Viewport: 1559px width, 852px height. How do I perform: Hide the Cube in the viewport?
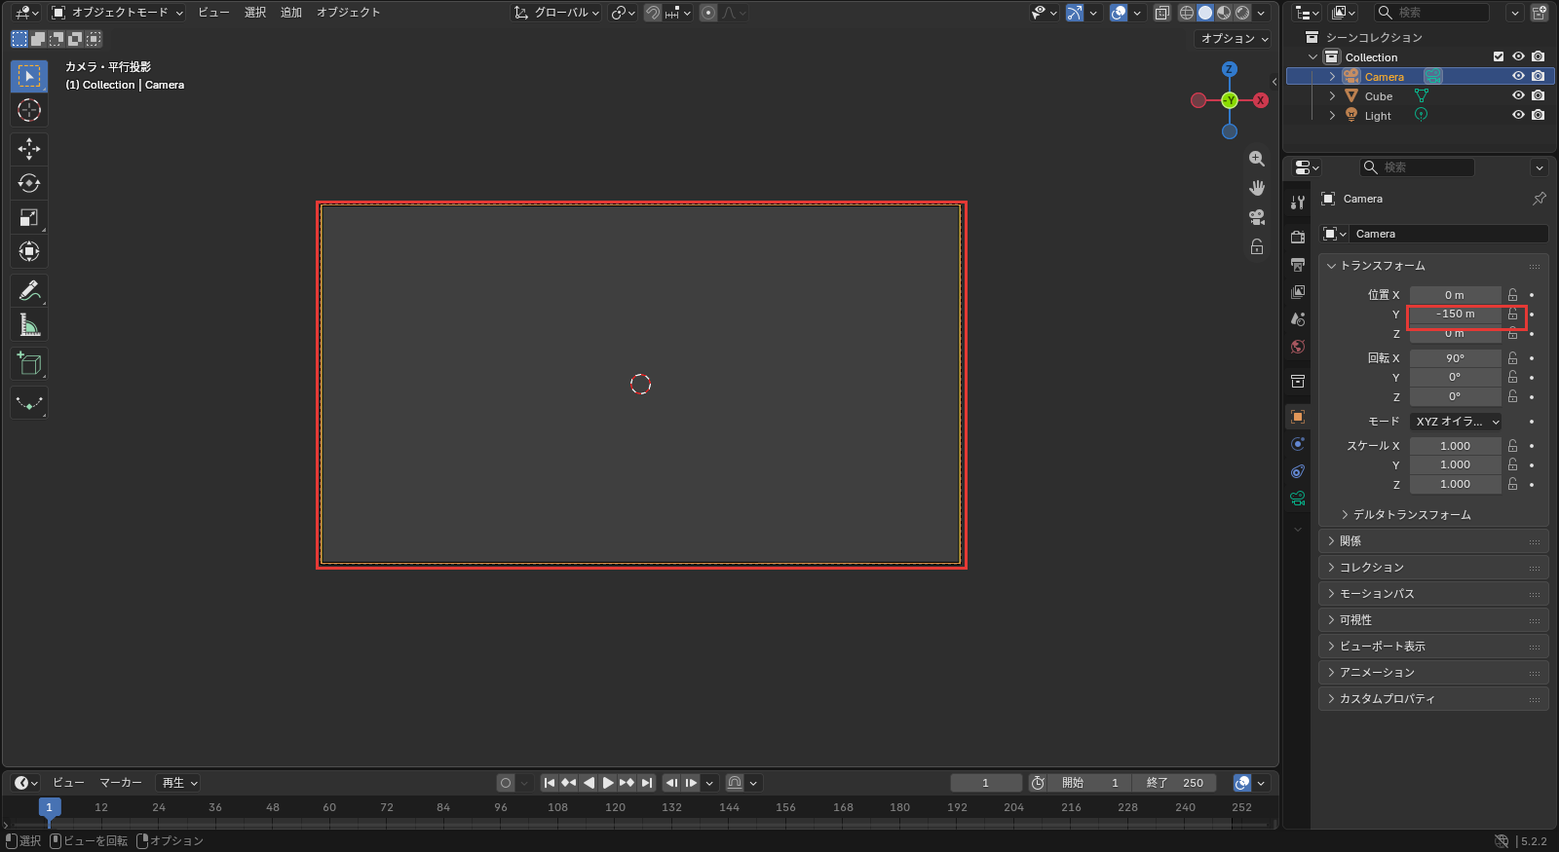[x=1518, y=95]
